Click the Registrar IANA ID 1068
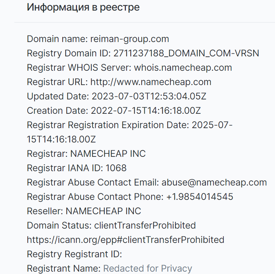The height and width of the screenshot is (274, 275). (116, 168)
